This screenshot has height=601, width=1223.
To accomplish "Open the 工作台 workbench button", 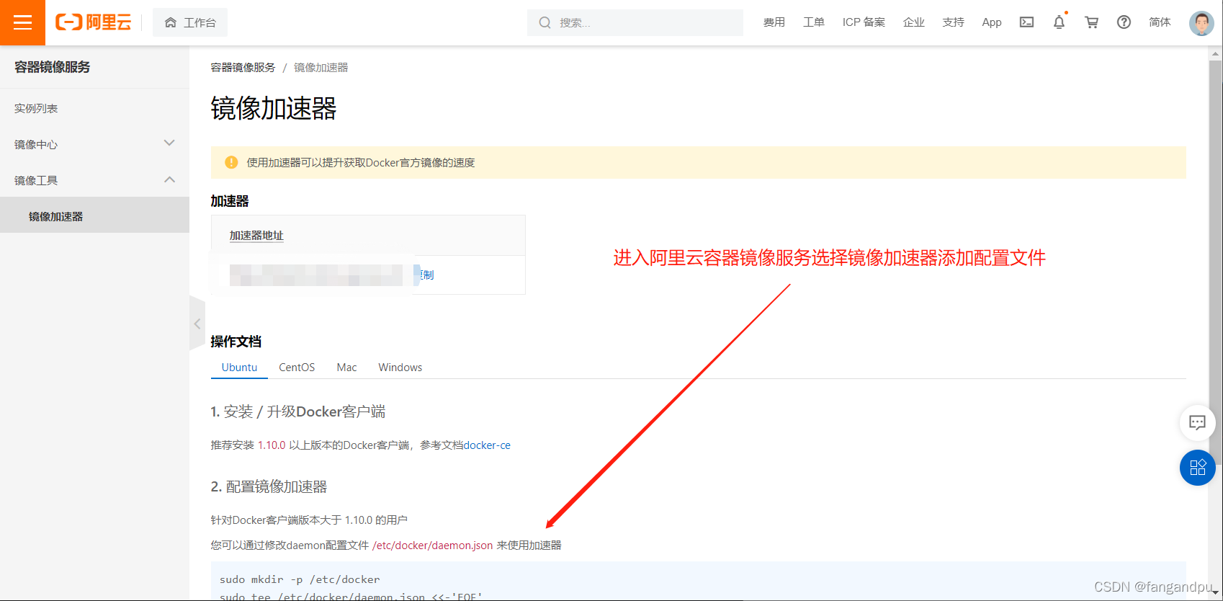I will click(x=190, y=22).
